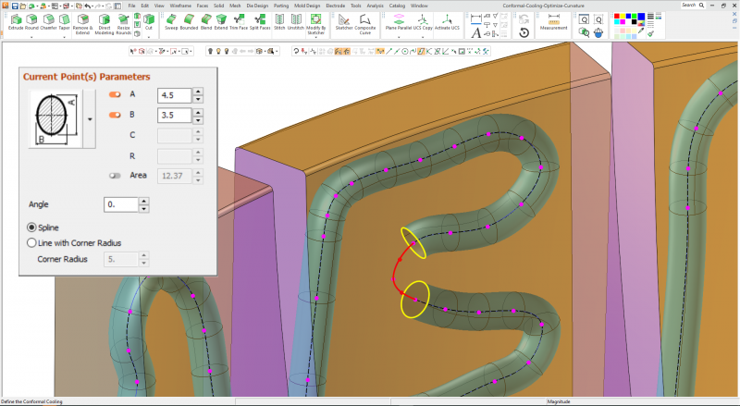Open the Electrode menu
The height and width of the screenshot is (406, 740).
336,6
